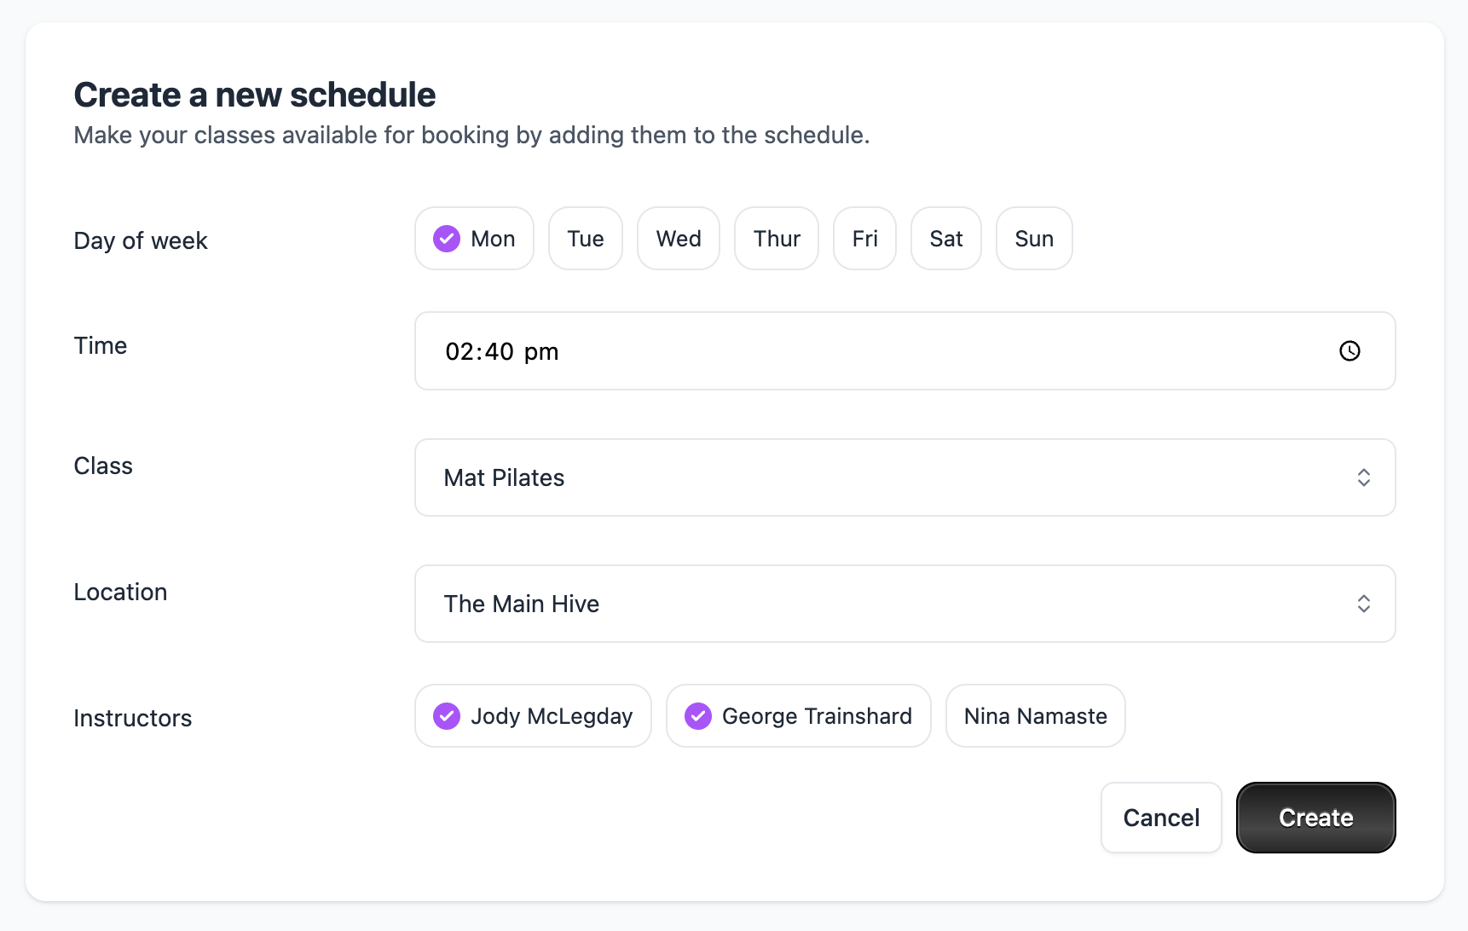Click the purple checkmark on Mon
This screenshot has height=931, width=1468.
point(447,239)
